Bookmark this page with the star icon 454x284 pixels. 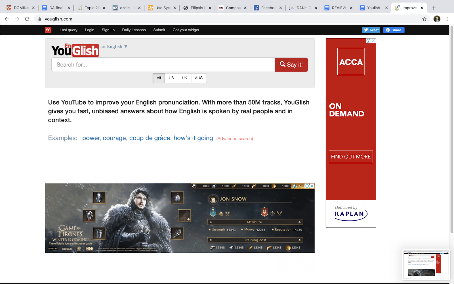click(x=424, y=19)
